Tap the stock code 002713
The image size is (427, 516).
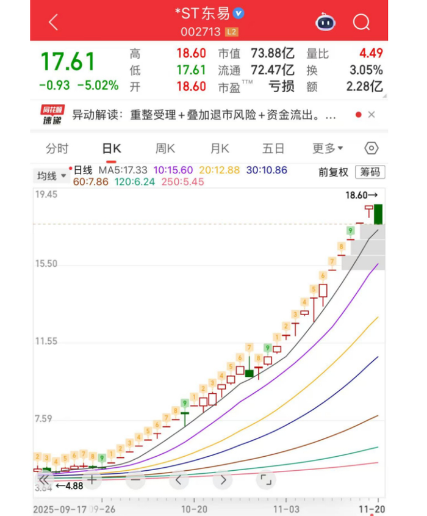pos(201,32)
